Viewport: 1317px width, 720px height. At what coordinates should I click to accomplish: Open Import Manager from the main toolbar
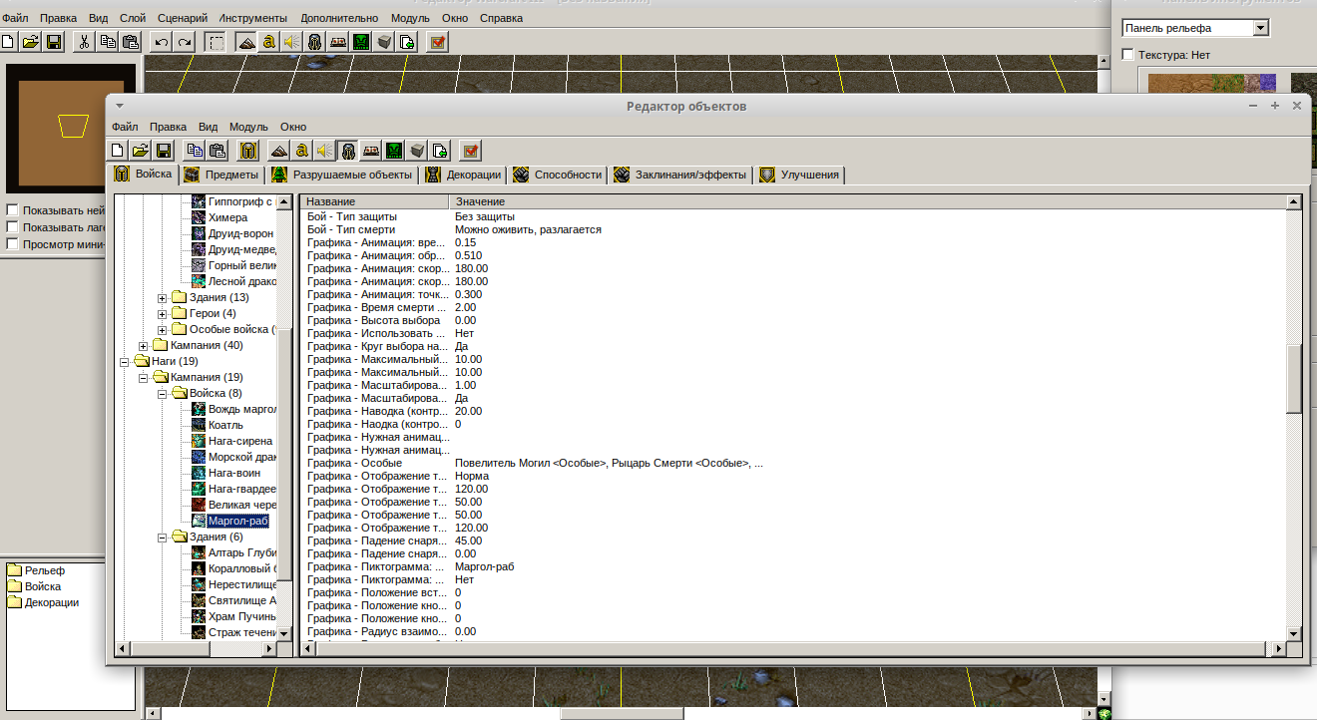(x=406, y=42)
